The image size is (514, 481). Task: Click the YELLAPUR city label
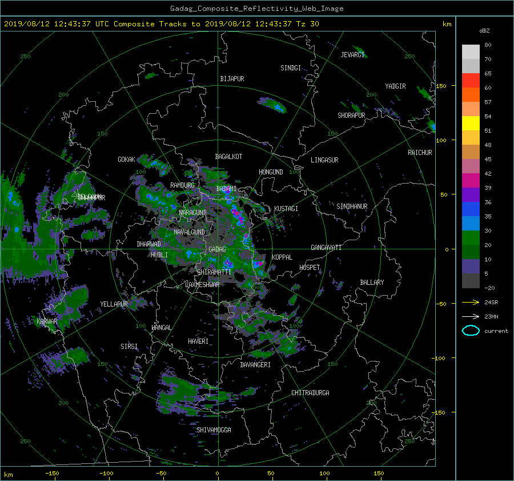114,304
